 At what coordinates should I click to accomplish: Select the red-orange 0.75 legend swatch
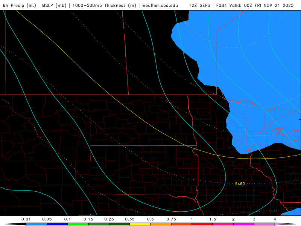(x=182, y=224)
